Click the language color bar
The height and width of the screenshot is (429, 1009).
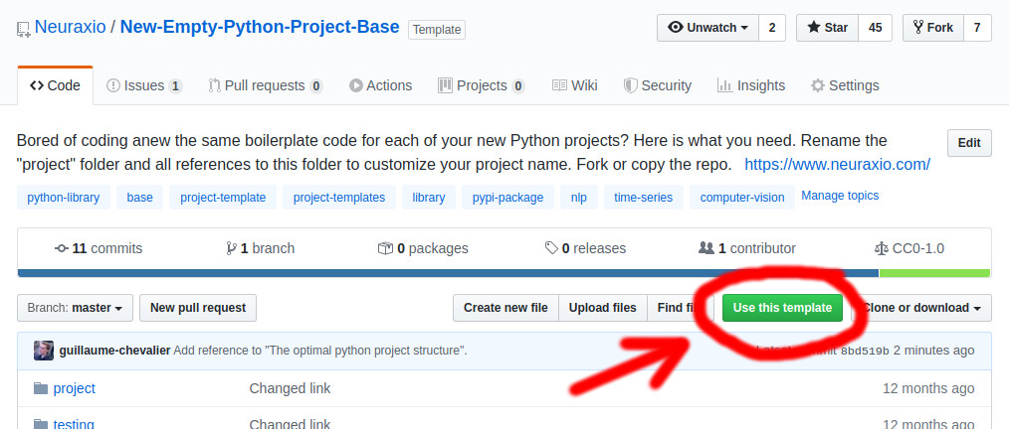[x=448, y=273]
